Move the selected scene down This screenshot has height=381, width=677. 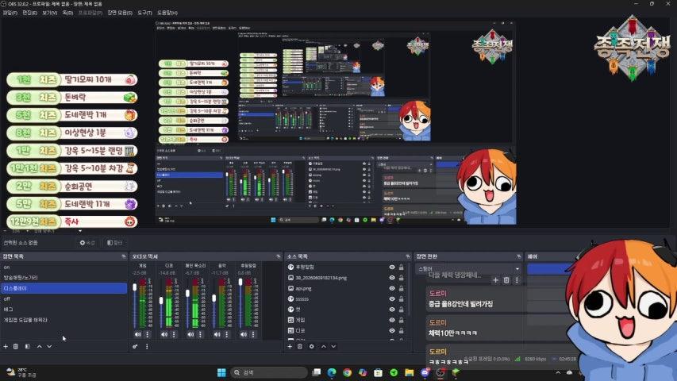click(x=50, y=346)
